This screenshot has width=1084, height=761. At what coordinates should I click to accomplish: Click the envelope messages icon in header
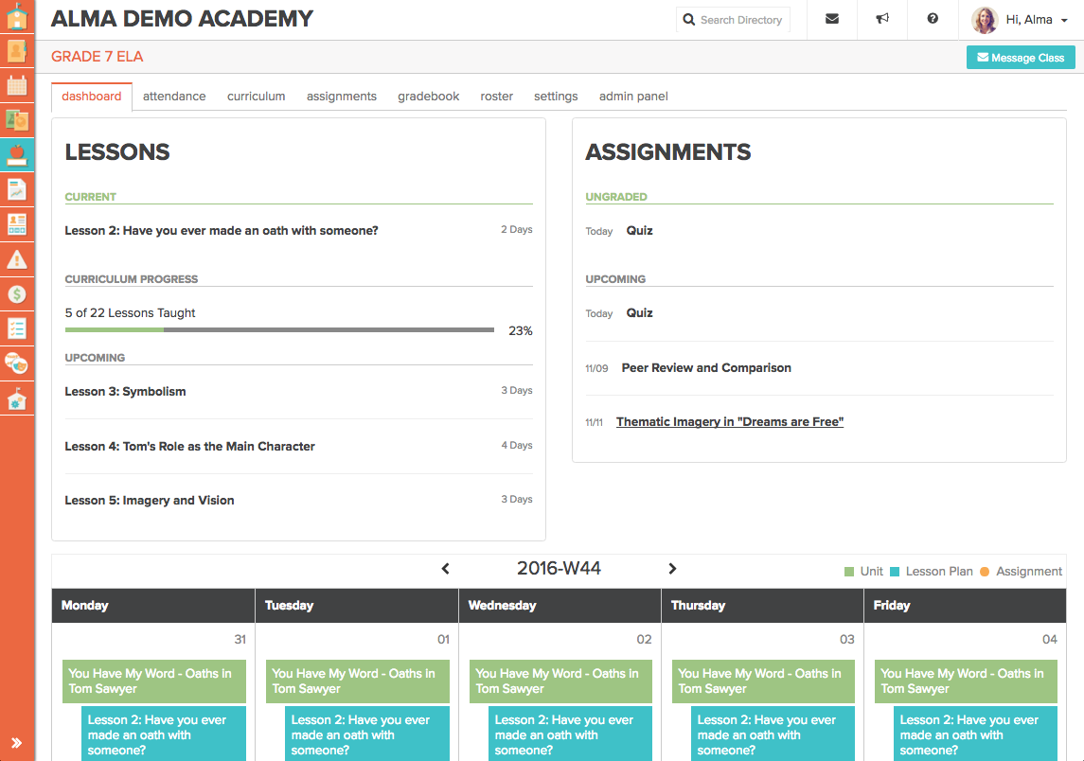tap(831, 19)
